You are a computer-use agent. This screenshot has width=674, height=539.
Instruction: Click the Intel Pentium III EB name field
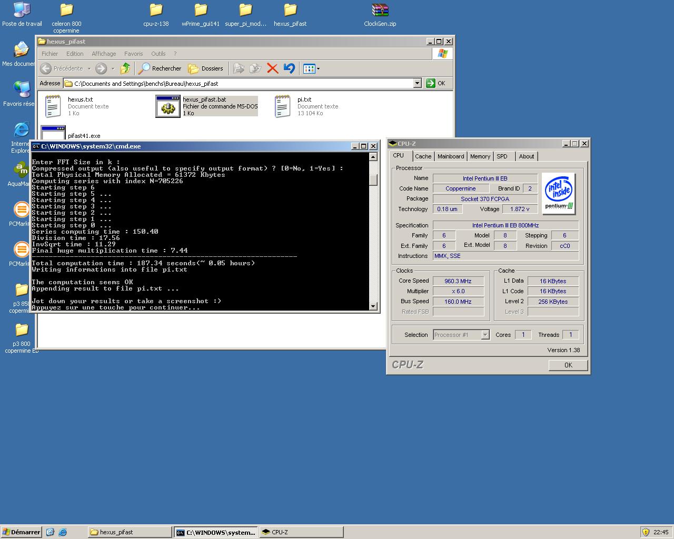point(485,178)
